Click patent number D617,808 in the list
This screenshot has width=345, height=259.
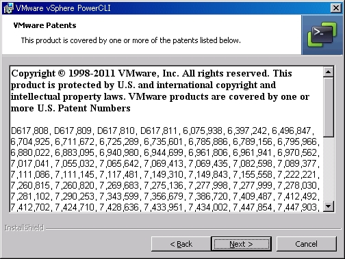tap(29, 131)
